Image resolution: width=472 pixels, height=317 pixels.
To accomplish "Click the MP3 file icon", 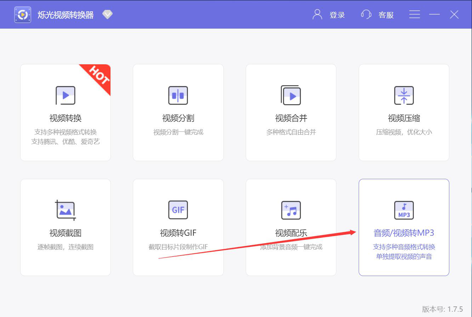I will coord(404,210).
